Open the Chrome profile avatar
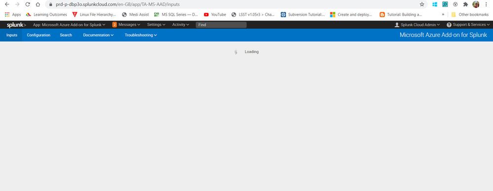The height and width of the screenshot is (191, 493). tap(476, 4)
